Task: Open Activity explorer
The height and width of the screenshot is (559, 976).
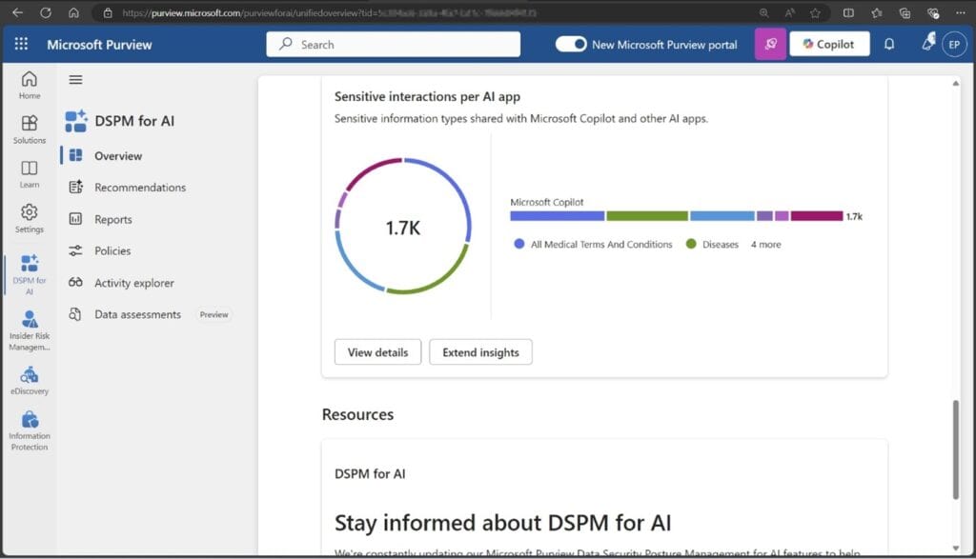Action: coord(133,282)
